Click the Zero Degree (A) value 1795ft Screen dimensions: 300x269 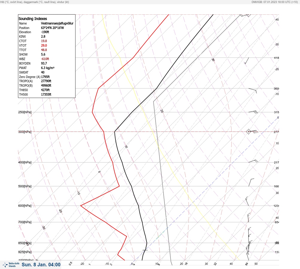coord(45,77)
